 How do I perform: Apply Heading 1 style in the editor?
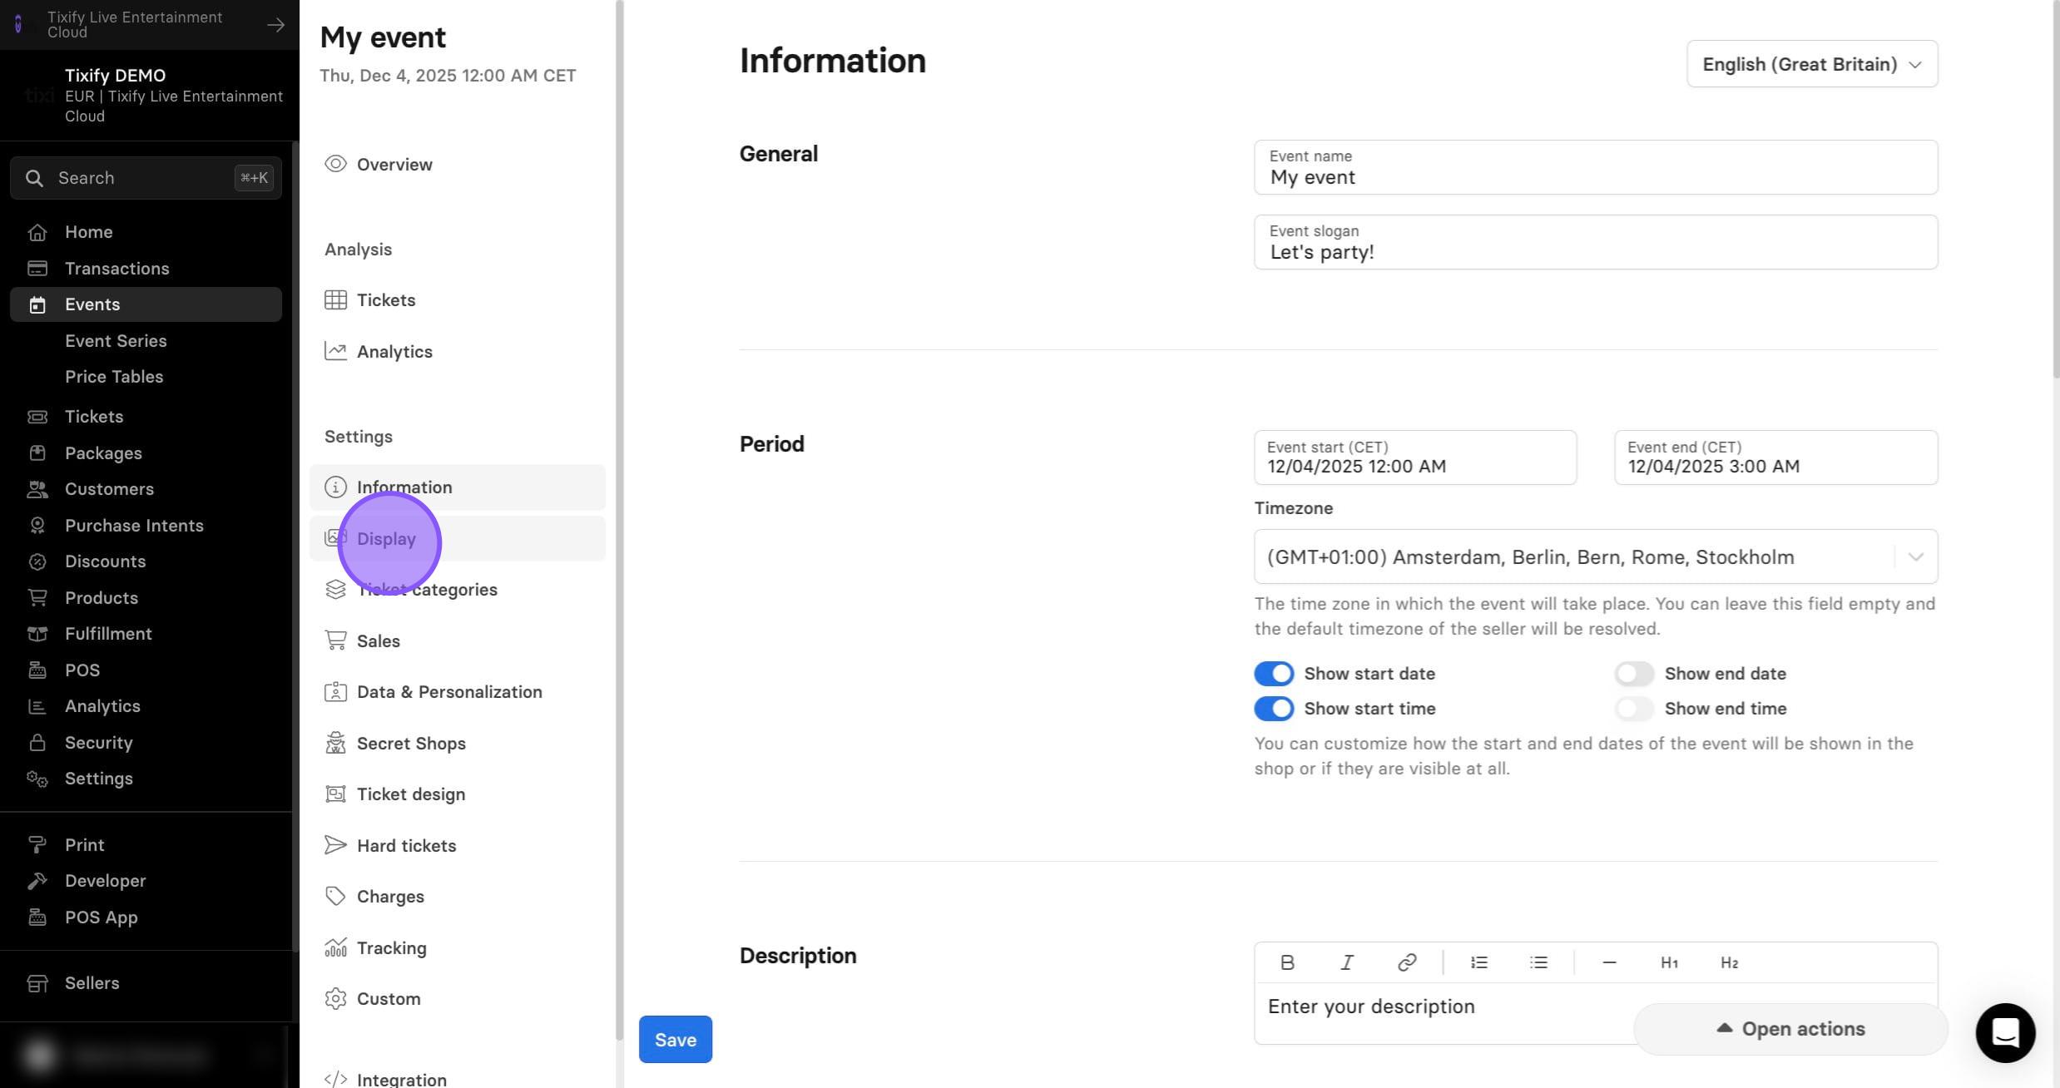[1669, 962]
